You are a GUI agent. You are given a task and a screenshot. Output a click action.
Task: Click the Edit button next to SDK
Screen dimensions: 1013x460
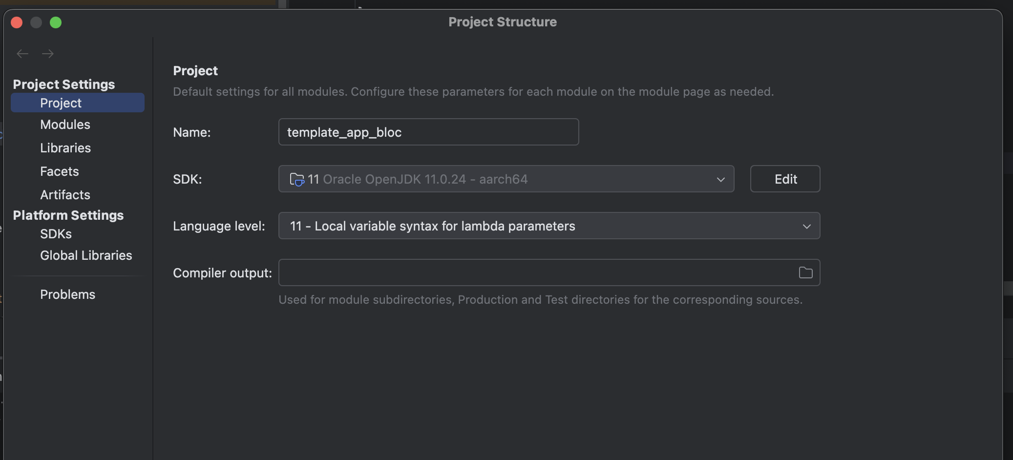[785, 179]
